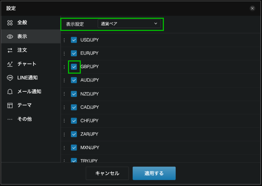Open the その他 settings section
Screen dimensions: 262x186
[x=24, y=119]
